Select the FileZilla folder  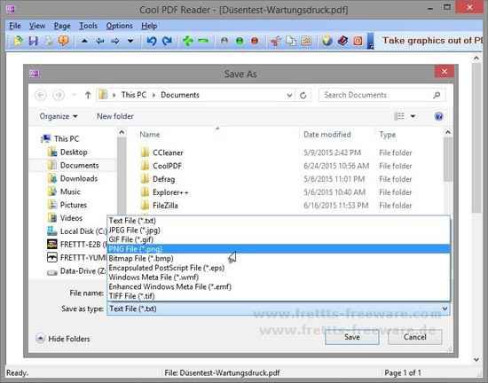click(165, 206)
